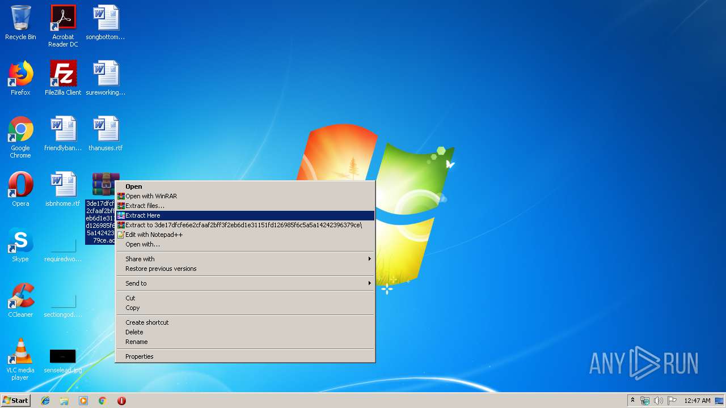Open Internet Explorer from taskbar
The height and width of the screenshot is (408, 726).
[x=45, y=401]
